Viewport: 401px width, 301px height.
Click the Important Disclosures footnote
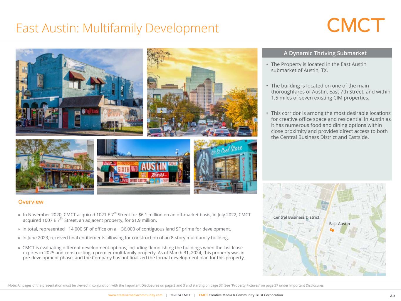coord(166,285)
